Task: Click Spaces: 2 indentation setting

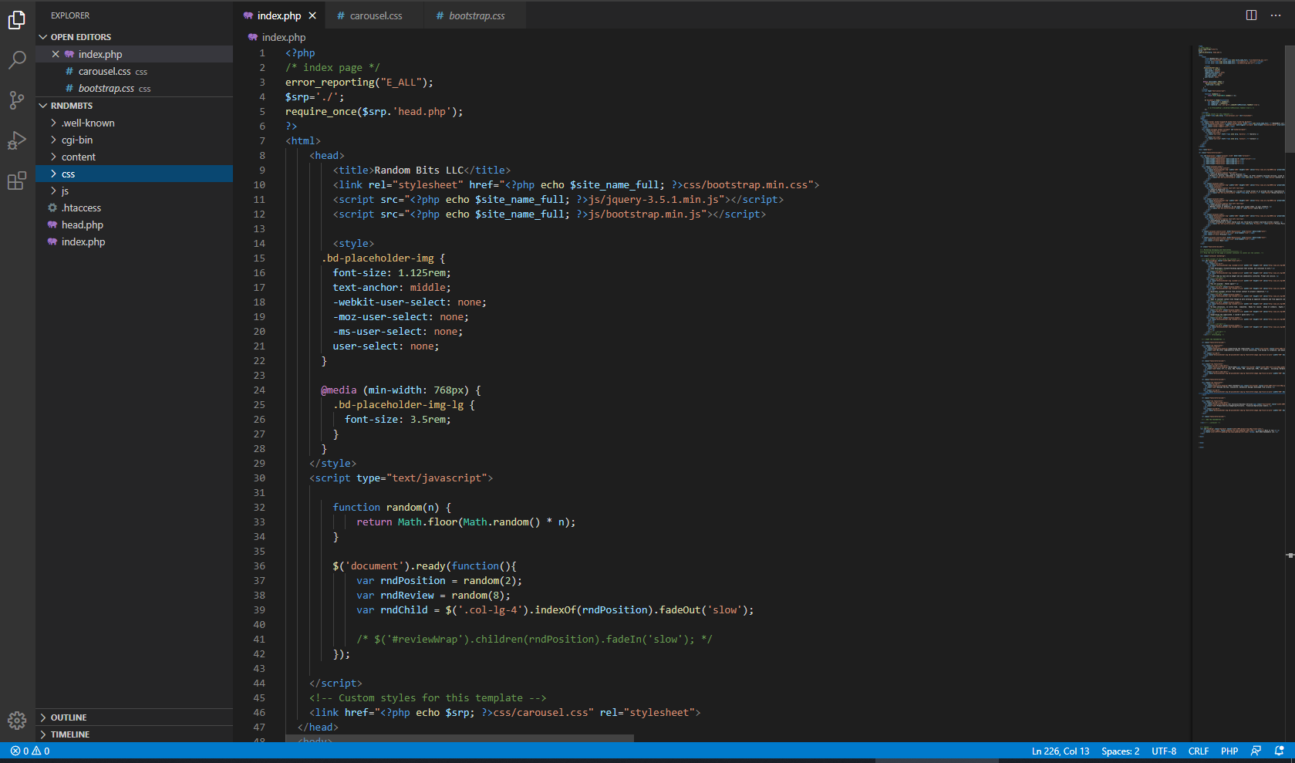Action: tap(1120, 751)
